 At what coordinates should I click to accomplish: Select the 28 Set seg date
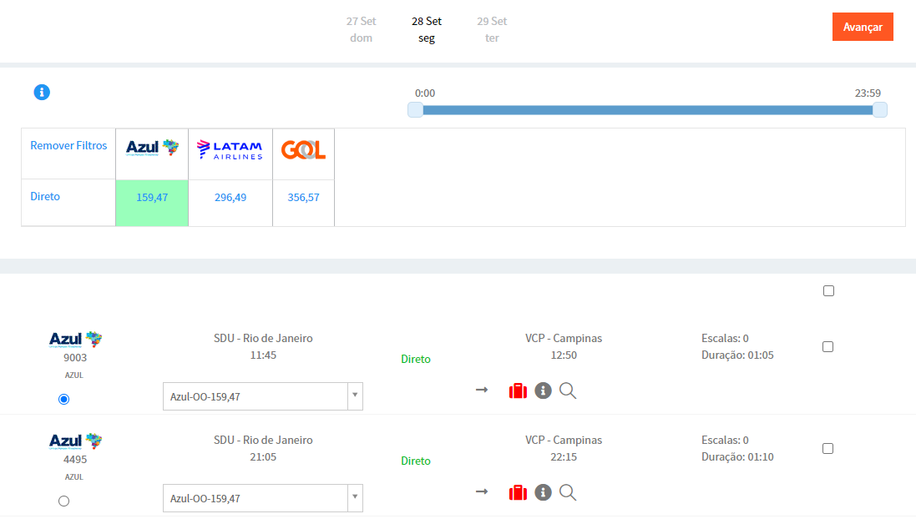(x=427, y=29)
